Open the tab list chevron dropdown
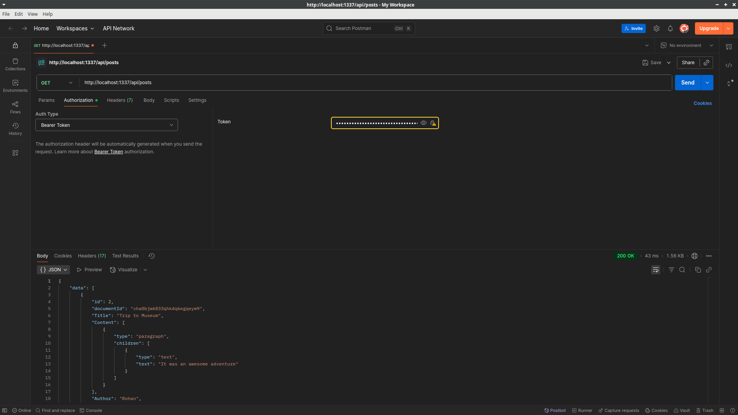The height and width of the screenshot is (415, 738). click(x=647, y=45)
